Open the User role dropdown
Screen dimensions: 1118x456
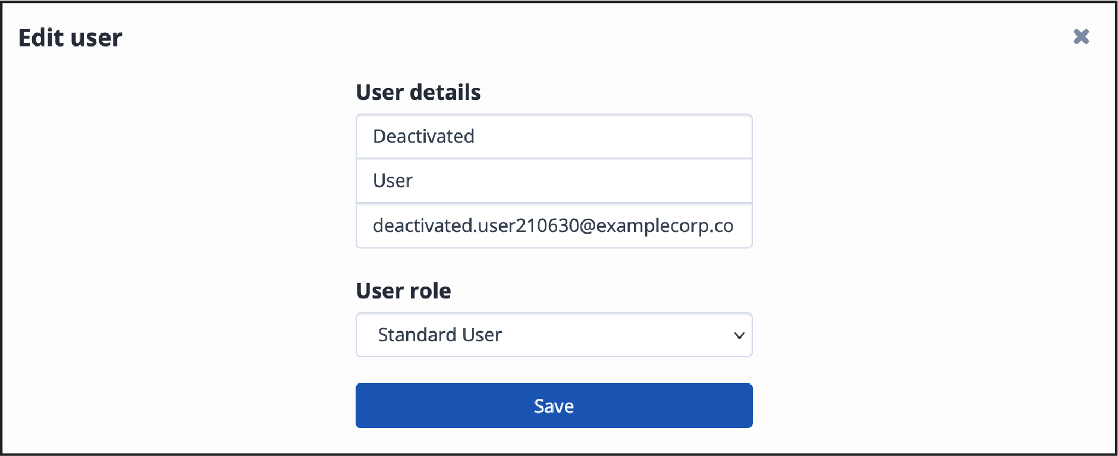point(554,335)
